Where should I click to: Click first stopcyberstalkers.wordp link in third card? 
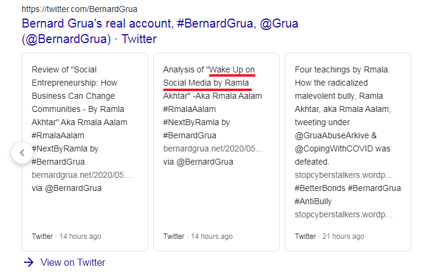tap(344, 175)
